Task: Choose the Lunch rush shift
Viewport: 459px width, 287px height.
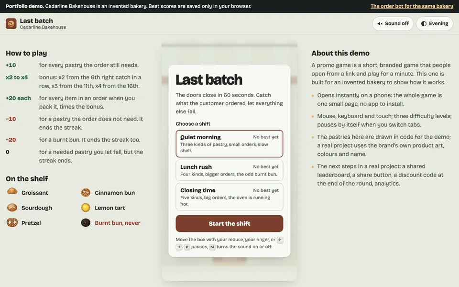Action: tap(229, 170)
